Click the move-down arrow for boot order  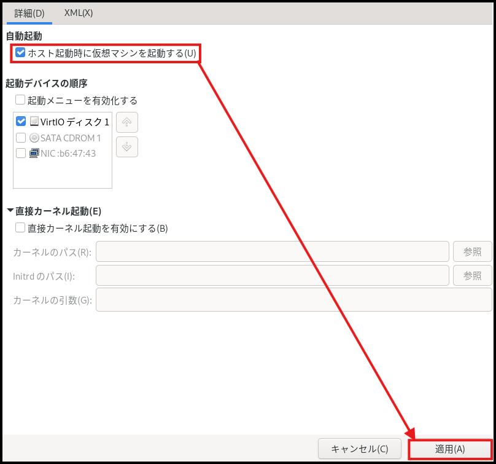click(x=126, y=147)
